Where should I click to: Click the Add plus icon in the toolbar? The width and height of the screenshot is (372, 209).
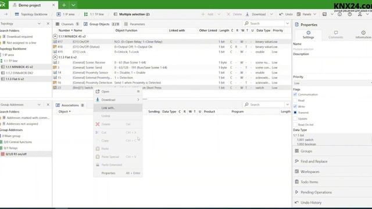pyautogui.click(x=203, y=14)
